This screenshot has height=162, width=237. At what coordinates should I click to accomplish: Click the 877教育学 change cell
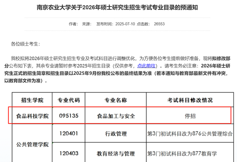[x=190, y=153]
